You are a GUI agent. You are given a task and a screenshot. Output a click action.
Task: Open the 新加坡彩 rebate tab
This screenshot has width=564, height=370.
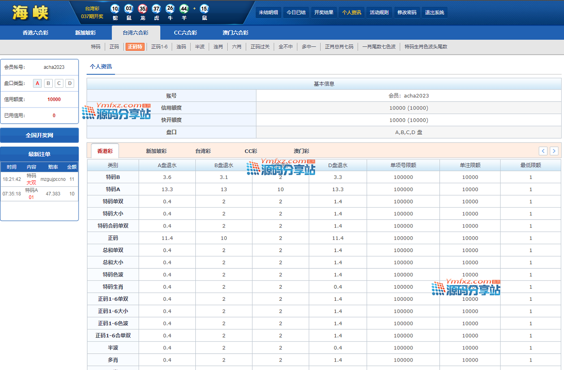pyautogui.click(x=156, y=151)
